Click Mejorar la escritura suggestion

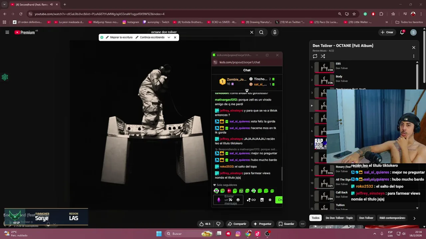pos(119,38)
